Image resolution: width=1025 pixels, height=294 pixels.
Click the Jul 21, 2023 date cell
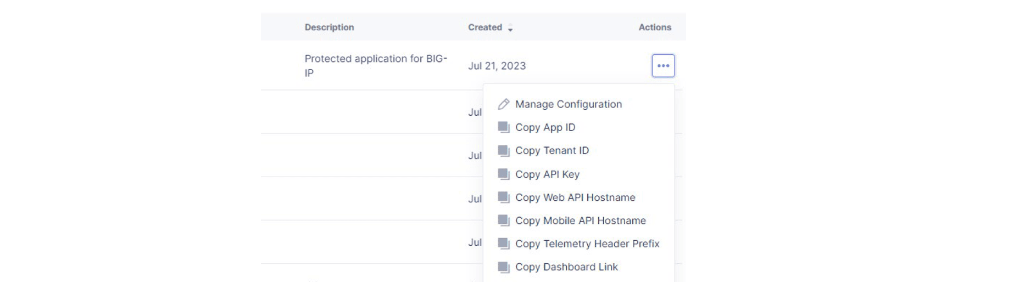497,66
